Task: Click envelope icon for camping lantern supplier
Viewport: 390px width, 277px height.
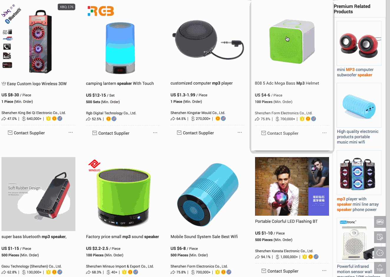Action: (95, 133)
